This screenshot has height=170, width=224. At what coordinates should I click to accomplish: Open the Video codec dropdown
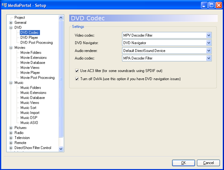tap(209, 35)
